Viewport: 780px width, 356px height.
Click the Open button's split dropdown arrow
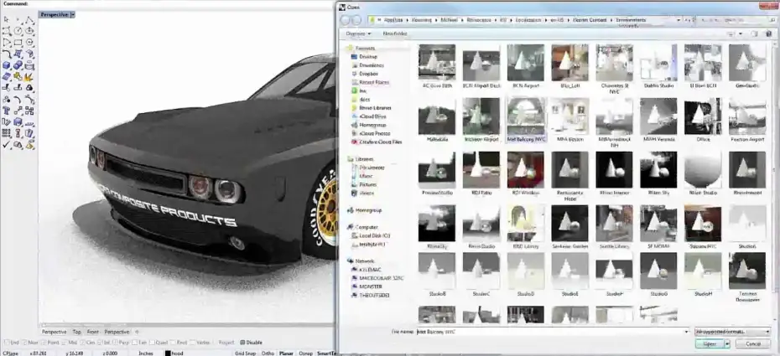727,343
